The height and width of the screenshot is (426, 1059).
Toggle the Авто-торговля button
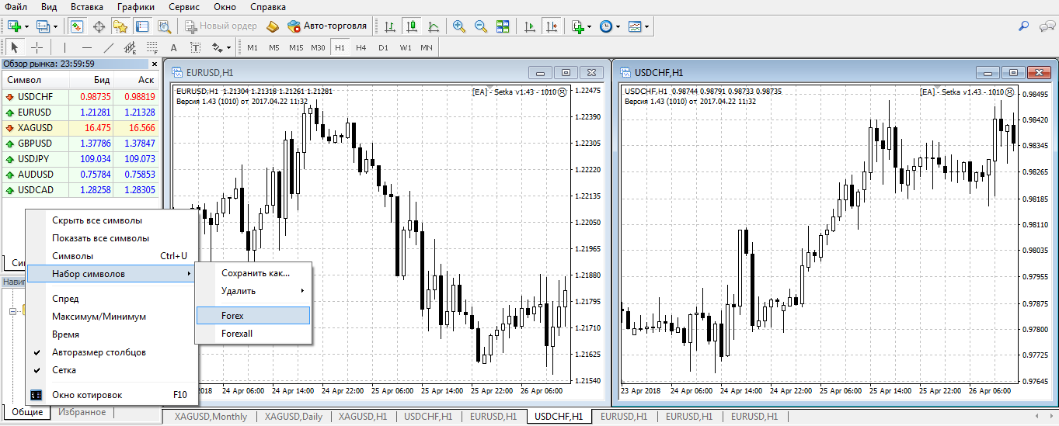[327, 26]
